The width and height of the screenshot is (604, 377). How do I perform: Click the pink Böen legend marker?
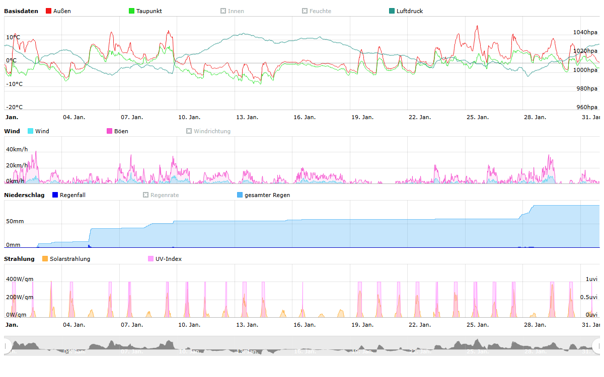[110, 131]
